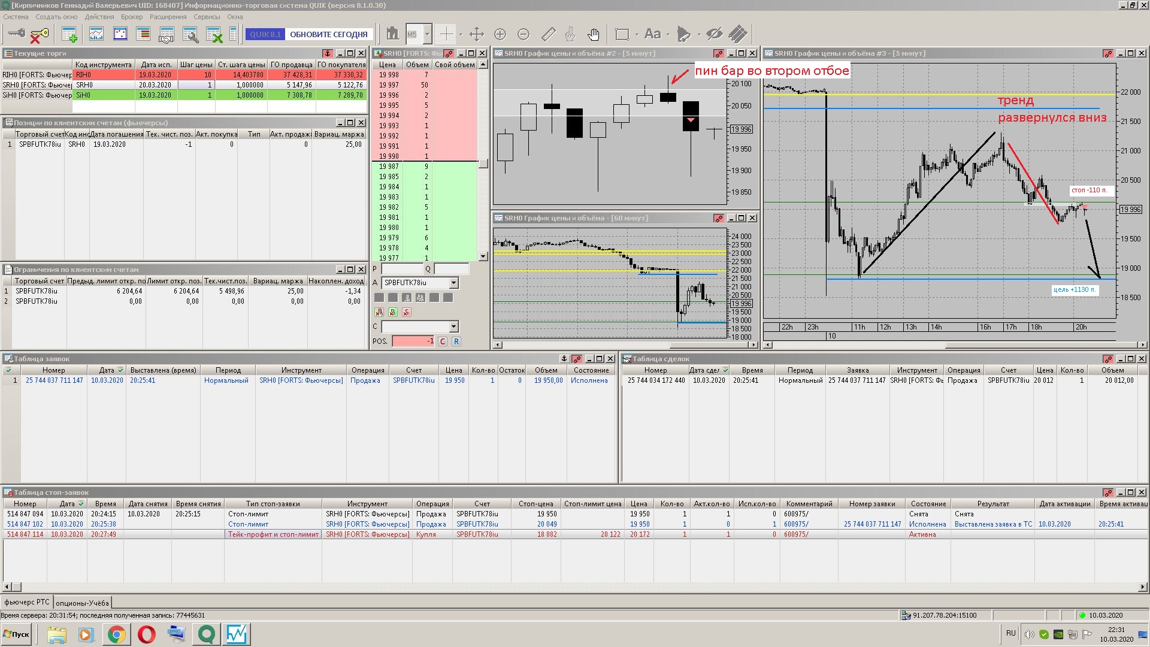
Task: Open the M5 timeframe dropdown
Action: point(427,34)
